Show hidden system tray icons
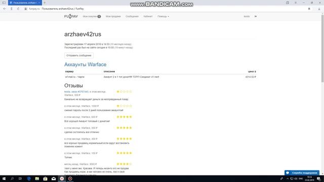The width and height of the screenshot is (324, 182). click(x=288, y=178)
